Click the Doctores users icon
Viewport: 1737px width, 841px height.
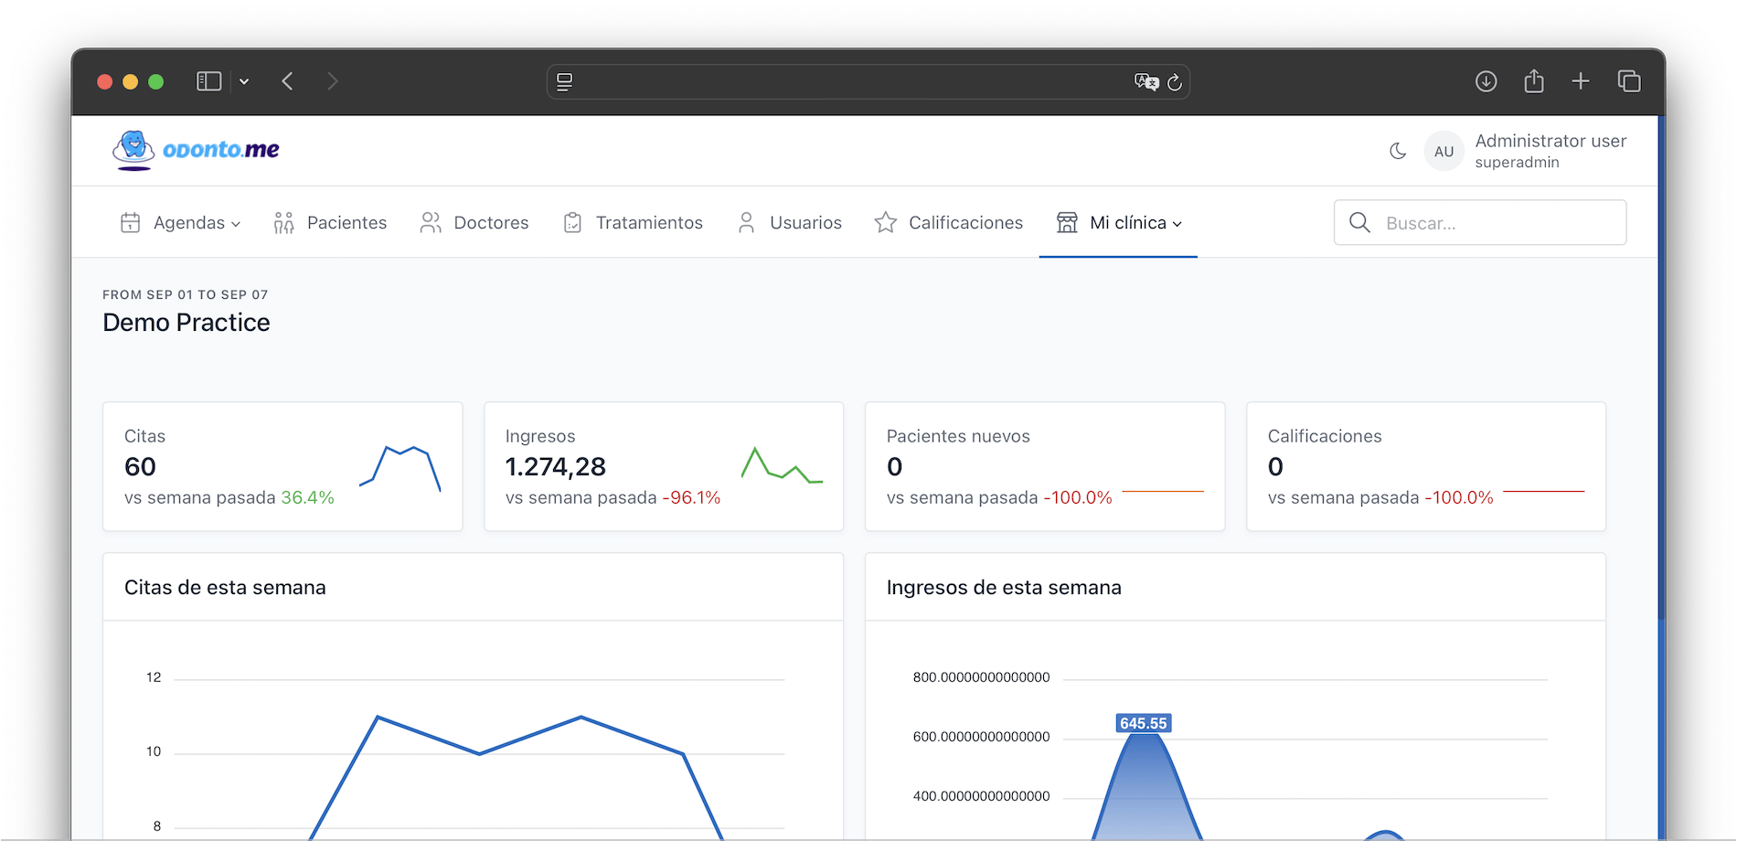[x=431, y=222]
